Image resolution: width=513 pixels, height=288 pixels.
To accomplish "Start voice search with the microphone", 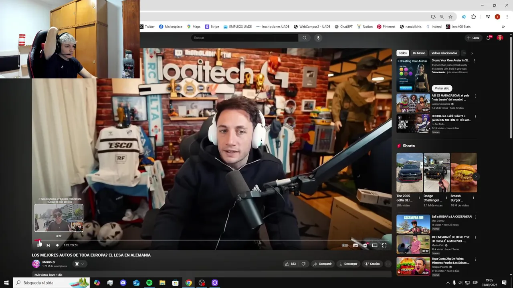I will click(318, 38).
